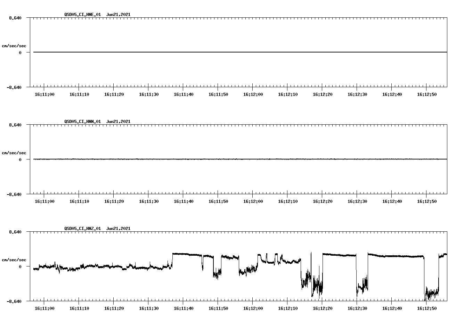Click the flat HNE trace line

tap(240, 52)
